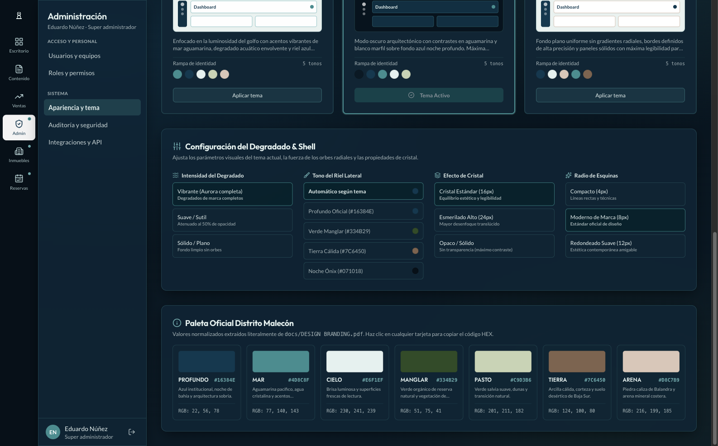Open Roles y permisos menu item
This screenshot has height=446, width=718.
pyautogui.click(x=92, y=73)
